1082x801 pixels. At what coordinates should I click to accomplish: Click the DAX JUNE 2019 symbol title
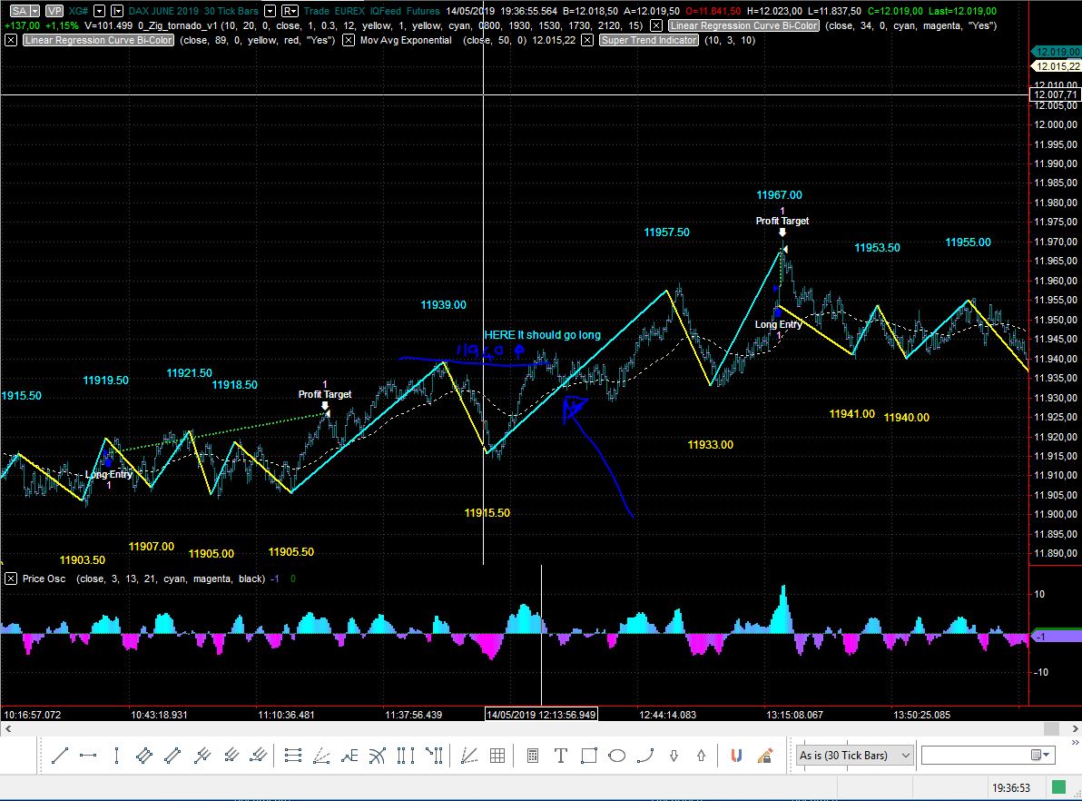(162, 11)
